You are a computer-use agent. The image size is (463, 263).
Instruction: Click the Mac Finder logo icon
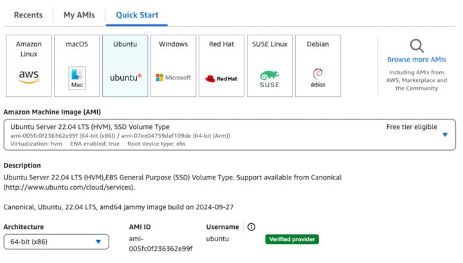[77, 78]
